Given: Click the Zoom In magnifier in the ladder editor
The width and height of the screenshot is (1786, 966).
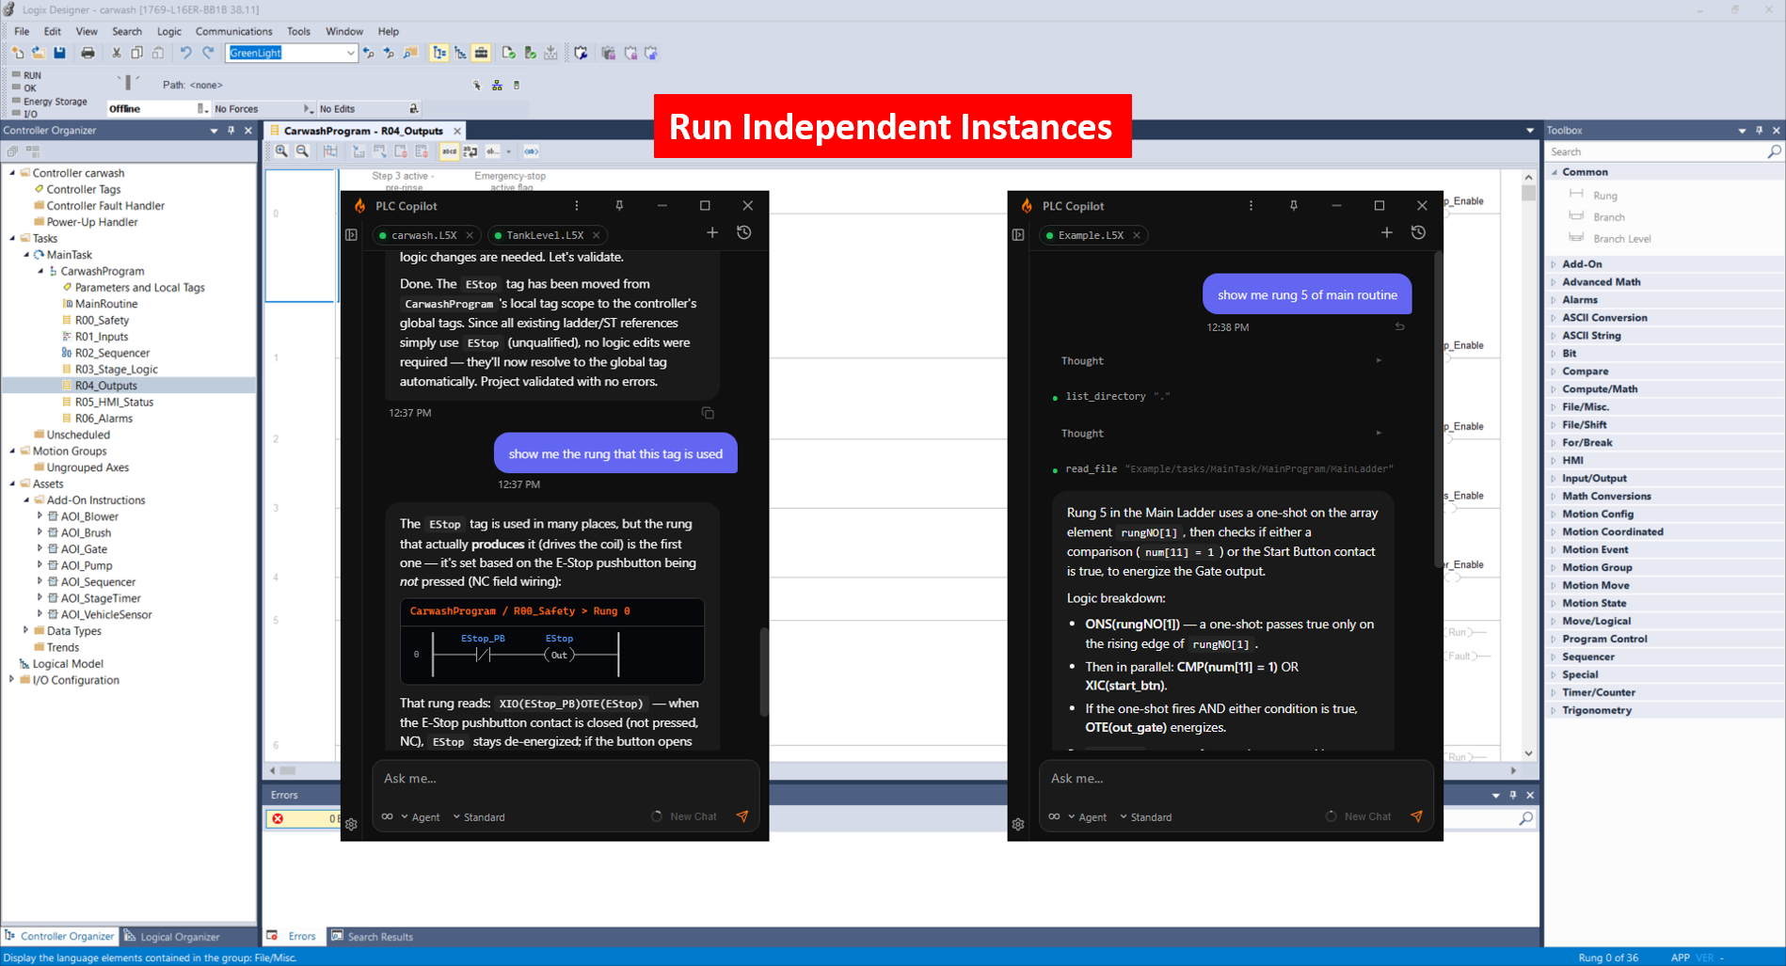Looking at the screenshot, I should 281,150.
